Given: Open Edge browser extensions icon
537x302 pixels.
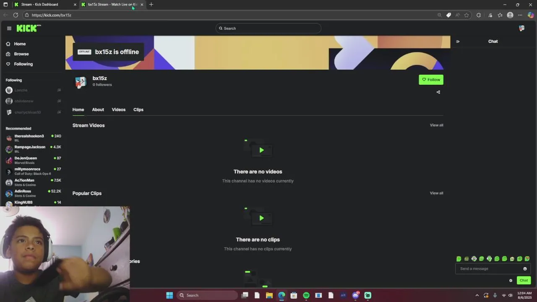Looking at the screenshot, I should (479, 15).
